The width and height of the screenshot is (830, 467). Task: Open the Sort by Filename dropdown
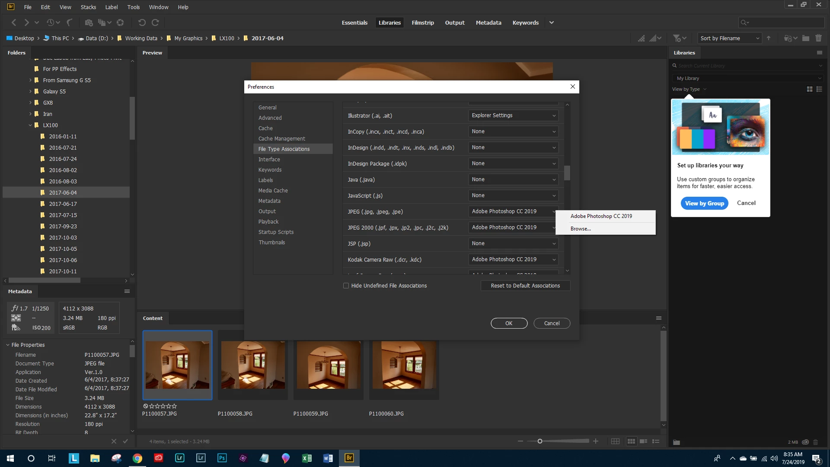pyautogui.click(x=729, y=38)
